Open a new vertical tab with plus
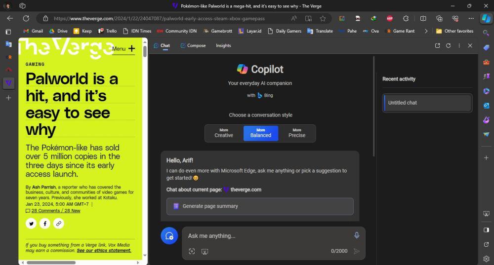 coord(8,98)
